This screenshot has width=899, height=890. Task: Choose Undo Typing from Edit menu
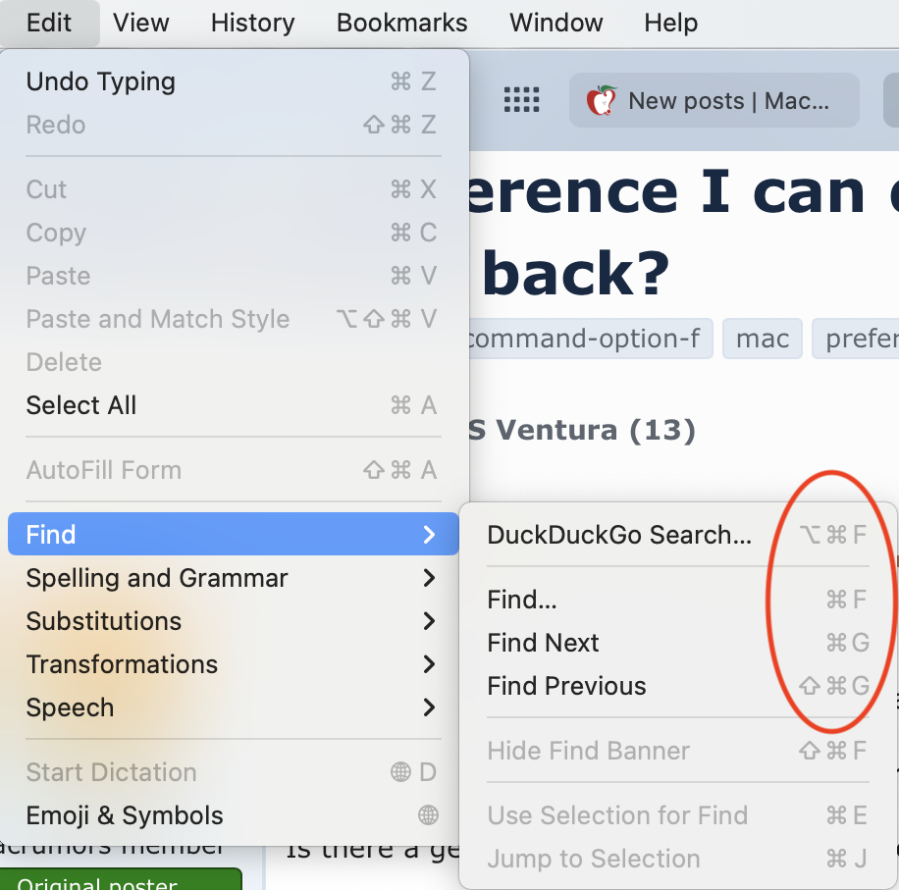(x=101, y=81)
